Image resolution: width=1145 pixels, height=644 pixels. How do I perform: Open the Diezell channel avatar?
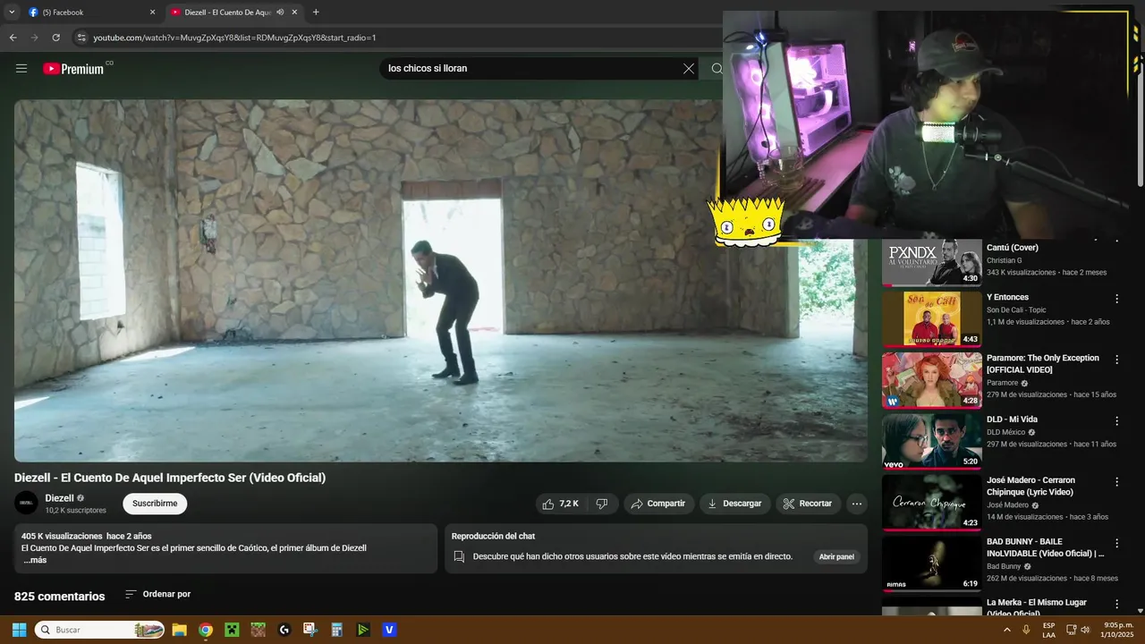pos(26,503)
